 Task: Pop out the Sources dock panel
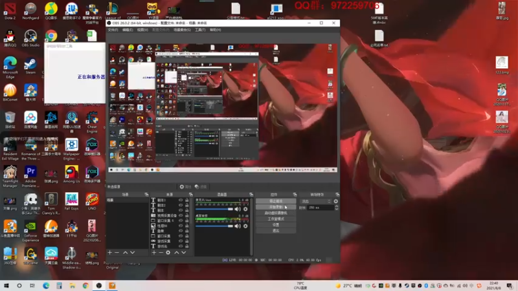coord(190,195)
